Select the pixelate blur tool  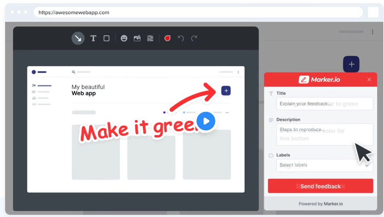pos(150,38)
